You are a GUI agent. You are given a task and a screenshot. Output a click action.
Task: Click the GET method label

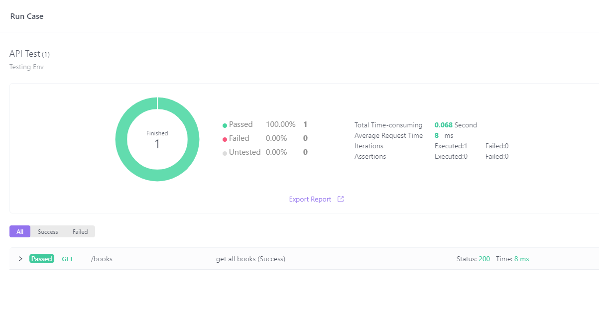pyautogui.click(x=67, y=259)
